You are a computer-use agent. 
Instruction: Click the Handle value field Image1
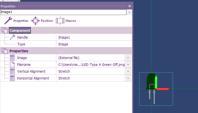tap(94, 37)
